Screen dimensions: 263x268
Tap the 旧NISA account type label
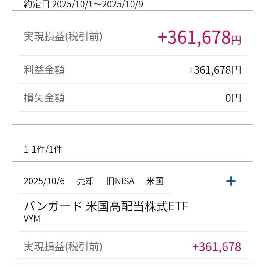click(120, 181)
